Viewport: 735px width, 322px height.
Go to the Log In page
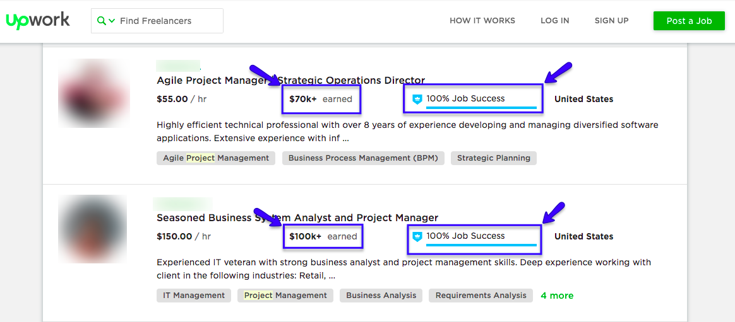click(x=554, y=21)
